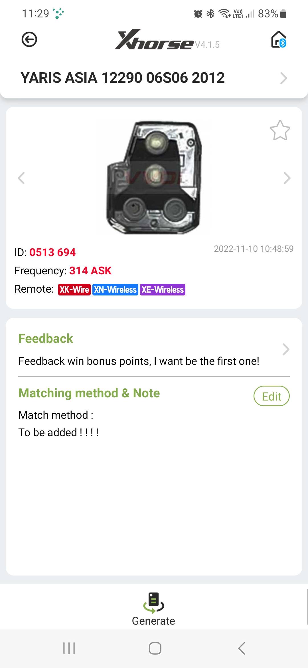Select the XE-Wireless remote tag

point(163,289)
